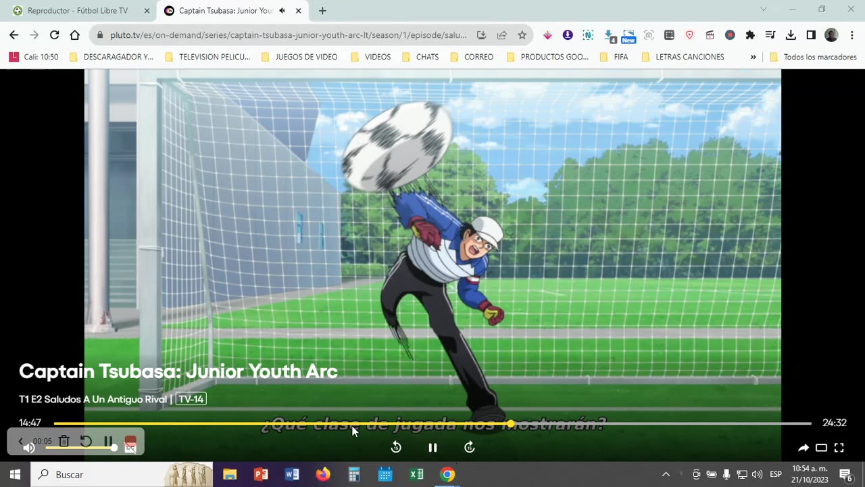Mute the tab via speaker icon
This screenshot has height=487, width=865.
pyautogui.click(x=282, y=11)
